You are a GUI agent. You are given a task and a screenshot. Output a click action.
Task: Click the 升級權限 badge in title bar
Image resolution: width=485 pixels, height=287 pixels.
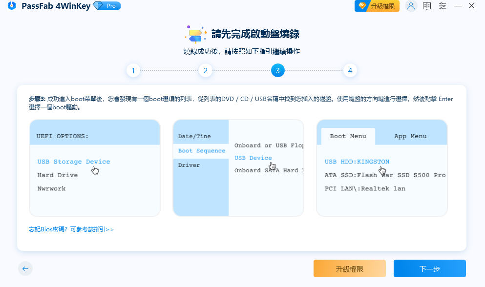point(377,6)
